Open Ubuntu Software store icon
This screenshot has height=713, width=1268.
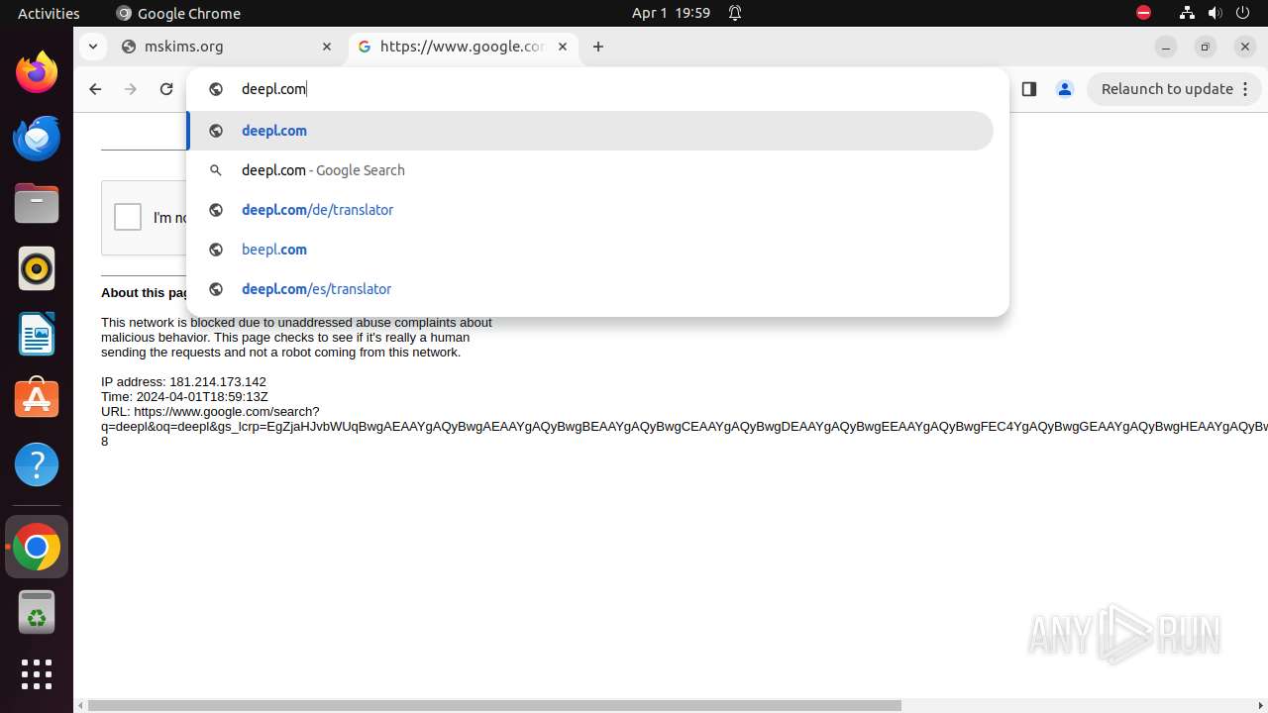pyautogui.click(x=37, y=399)
